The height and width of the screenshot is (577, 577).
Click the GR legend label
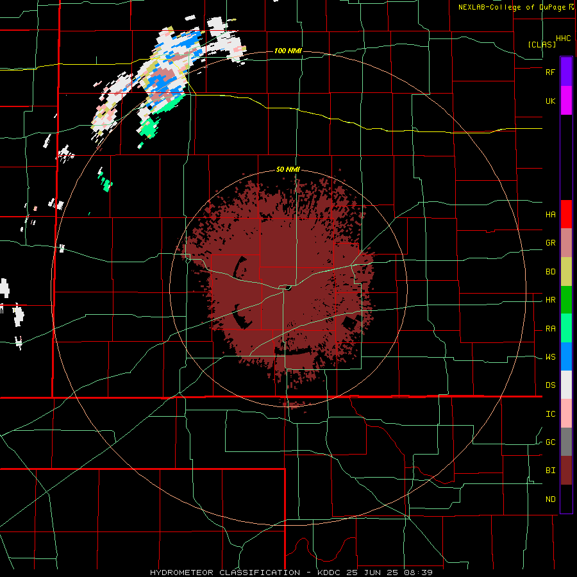coord(550,243)
